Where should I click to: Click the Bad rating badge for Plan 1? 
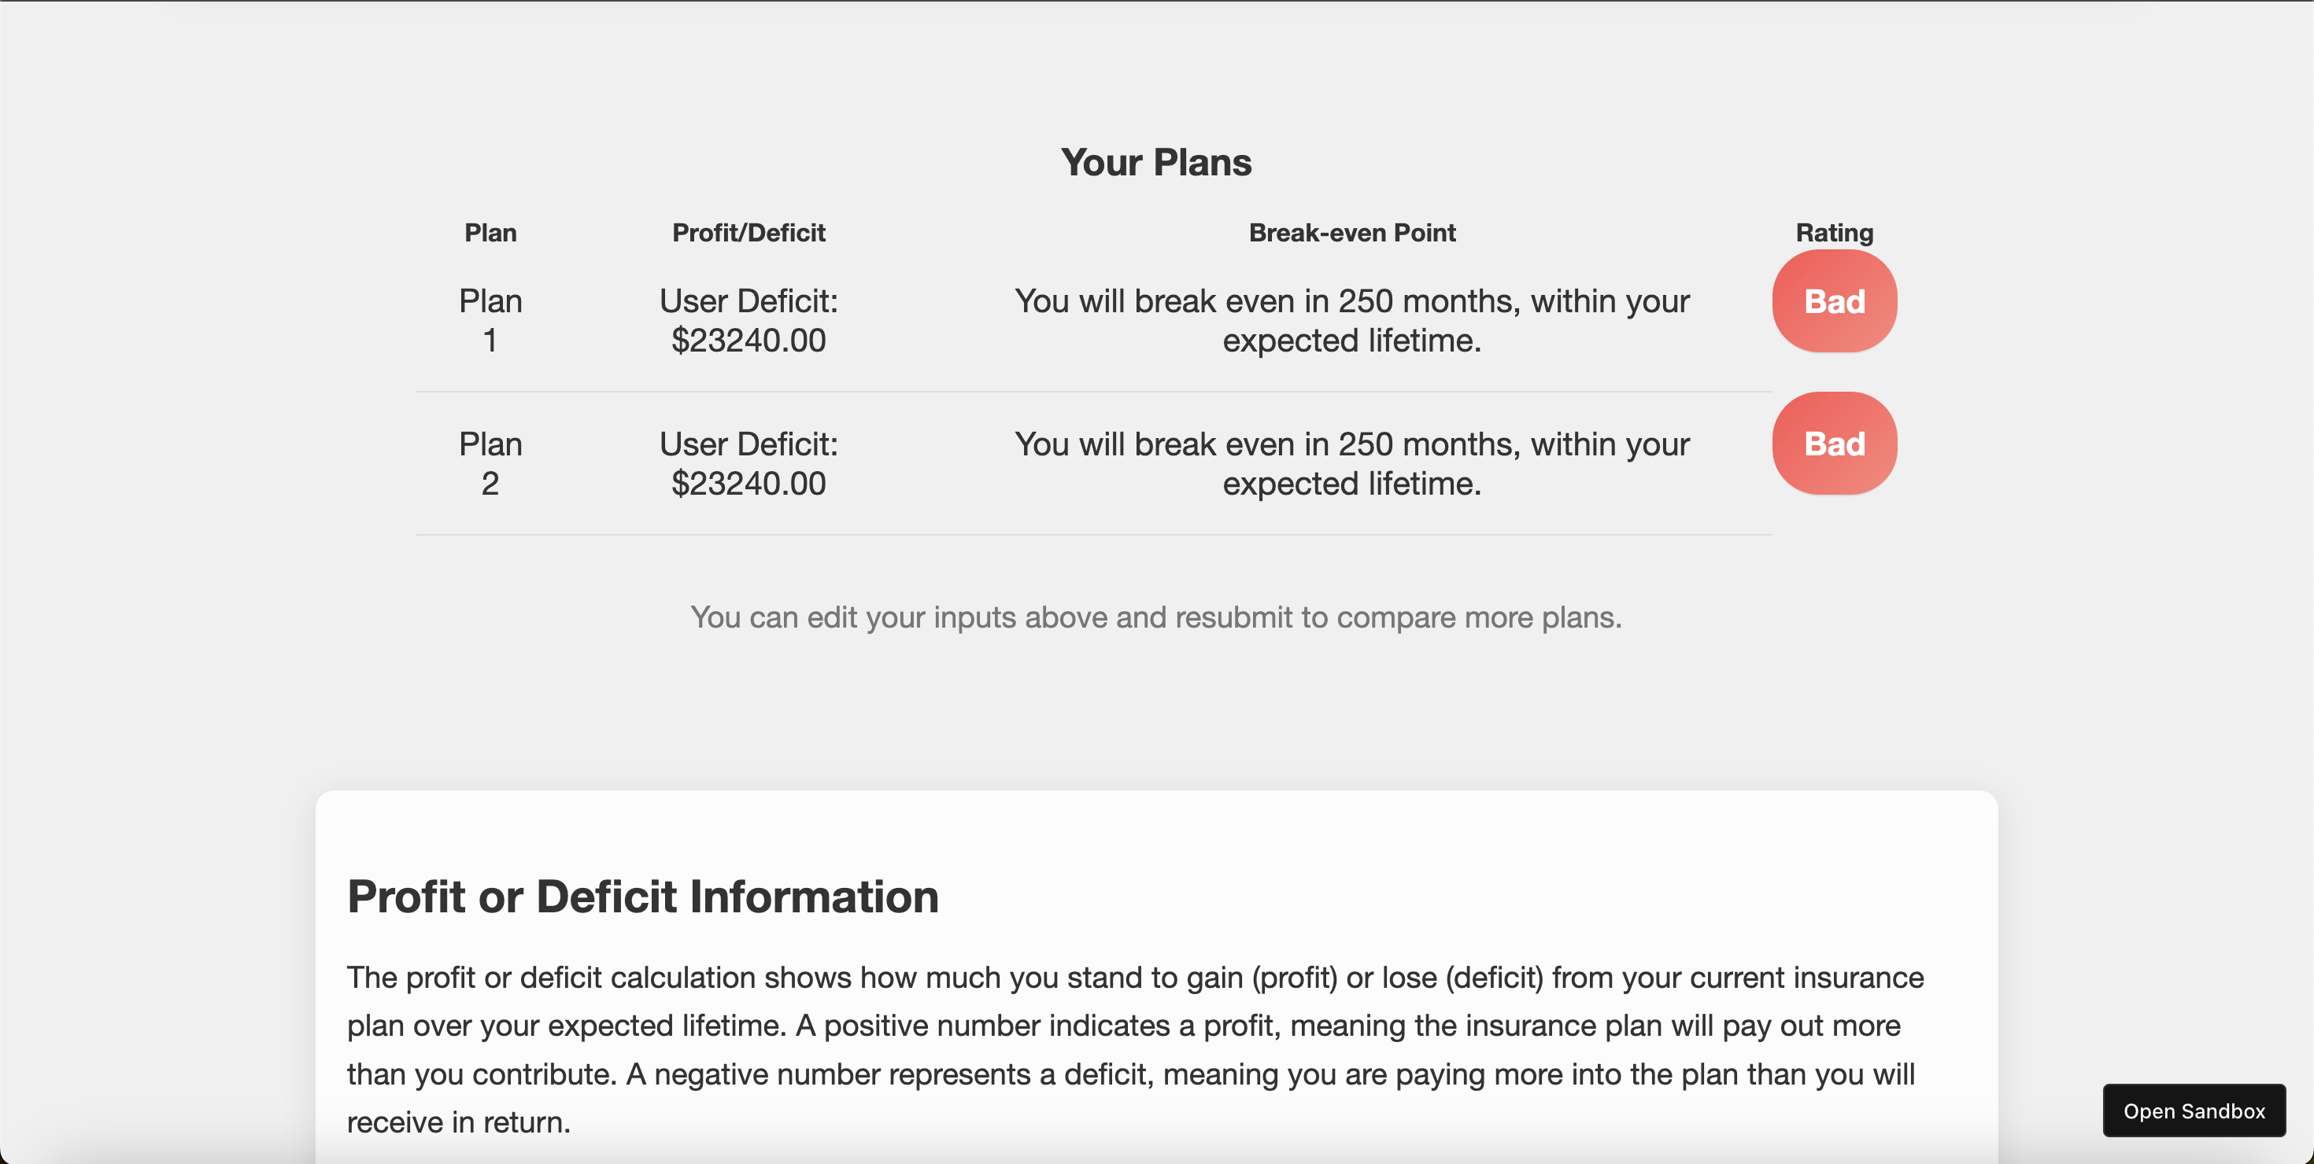click(x=1833, y=301)
